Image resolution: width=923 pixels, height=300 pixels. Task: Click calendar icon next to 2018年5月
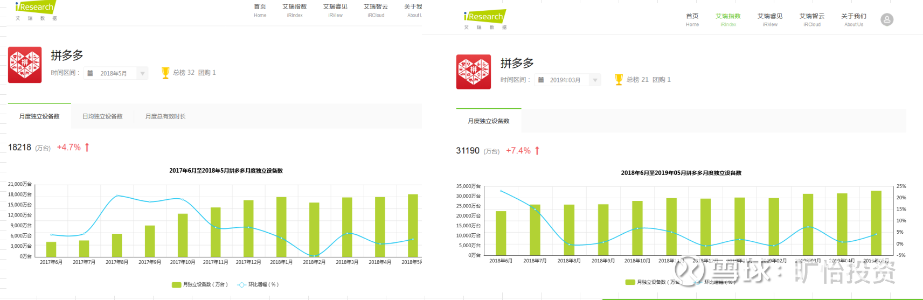coord(90,73)
